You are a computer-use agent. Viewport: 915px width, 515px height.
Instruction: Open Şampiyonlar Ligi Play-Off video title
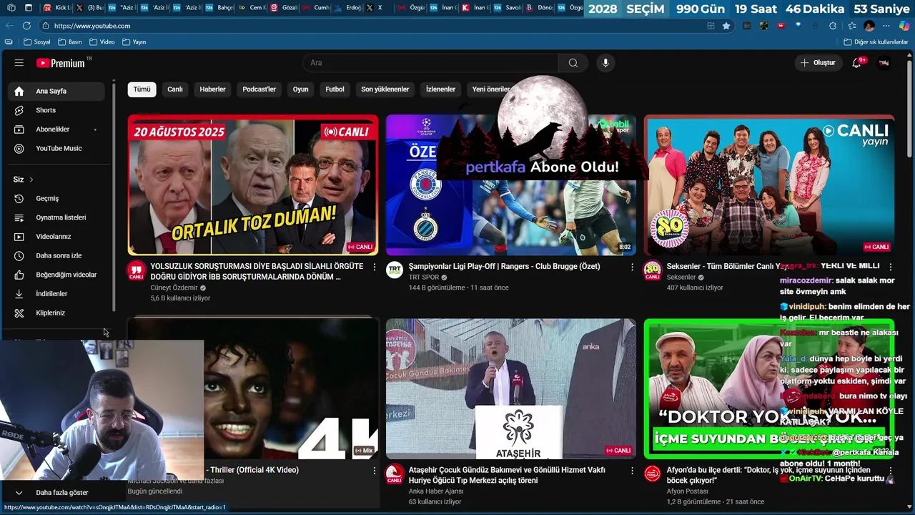[504, 266]
